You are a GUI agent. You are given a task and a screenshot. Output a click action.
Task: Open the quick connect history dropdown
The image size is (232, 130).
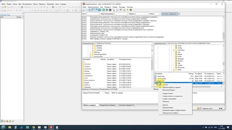point(179,14)
